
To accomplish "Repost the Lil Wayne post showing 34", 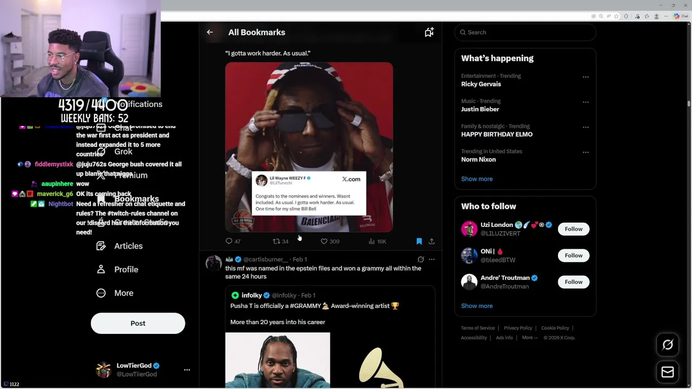I will [x=280, y=242].
